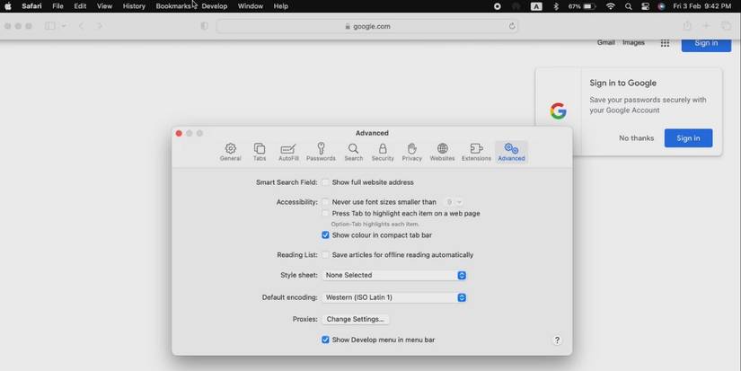Click the Share button in Safari toolbar
Image resolution: width=741 pixels, height=371 pixels.
pos(687,26)
